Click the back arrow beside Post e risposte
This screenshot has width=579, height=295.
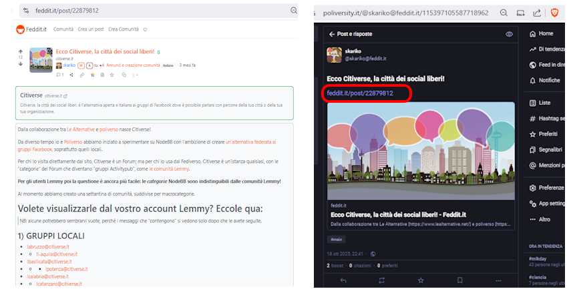click(x=331, y=34)
